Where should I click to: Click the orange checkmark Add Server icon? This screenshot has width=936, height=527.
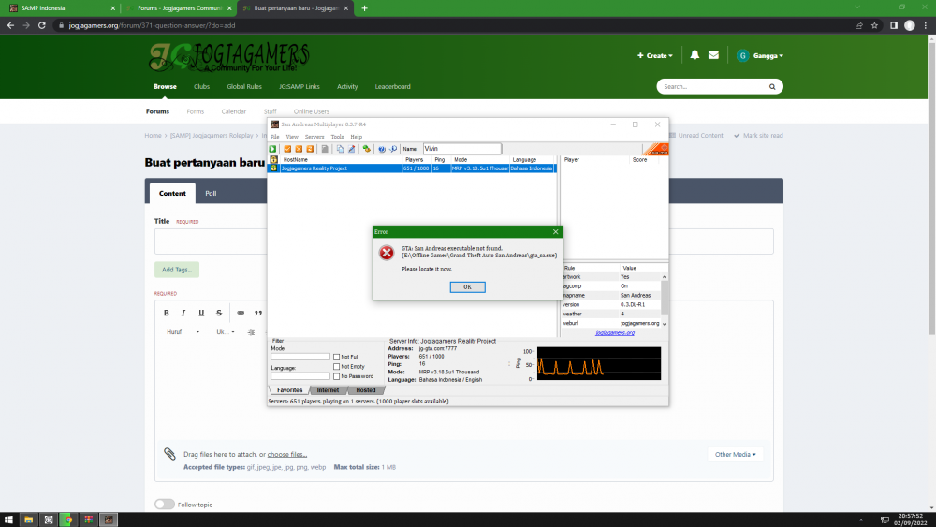coord(287,149)
